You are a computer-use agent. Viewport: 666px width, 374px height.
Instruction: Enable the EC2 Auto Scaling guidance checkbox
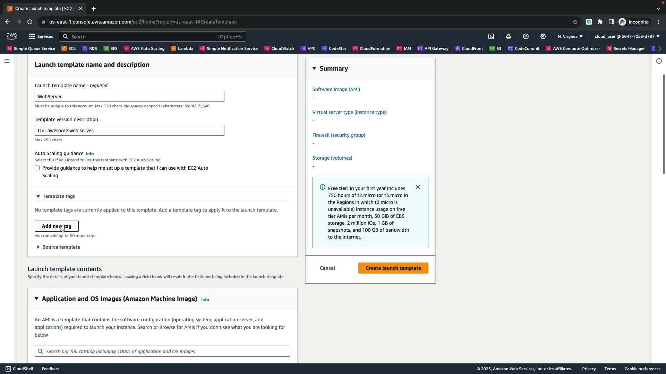pyautogui.click(x=37, y=168)
